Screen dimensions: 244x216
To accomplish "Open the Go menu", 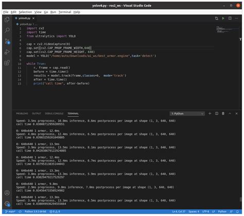I will pyautogui.click(x=46, y=12).
